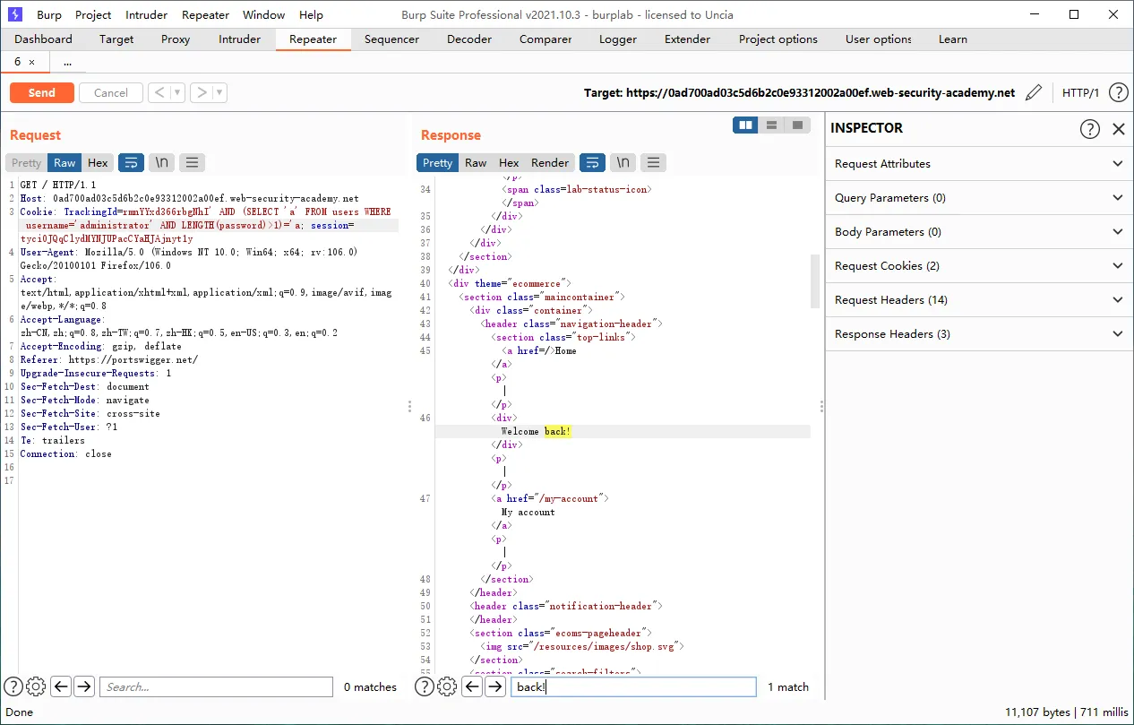Open Repeater help question mark icon
1134x725 pixels.
click(1118, 92)
